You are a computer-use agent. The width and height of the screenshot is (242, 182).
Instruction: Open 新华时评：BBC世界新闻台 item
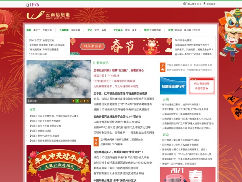coord(185,150)
